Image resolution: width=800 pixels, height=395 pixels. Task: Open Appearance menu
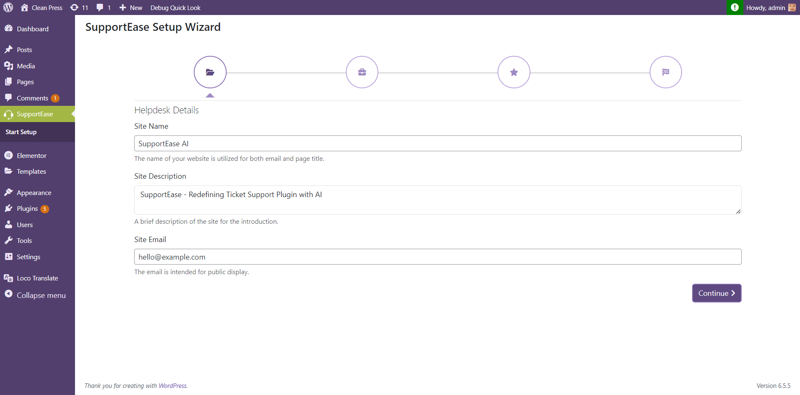click(37, 192)
